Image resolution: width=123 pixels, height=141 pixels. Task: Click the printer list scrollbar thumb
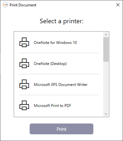(106, 49)
